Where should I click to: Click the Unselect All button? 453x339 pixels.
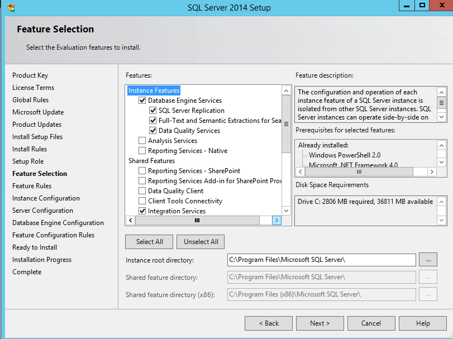[x=200, y=242]
